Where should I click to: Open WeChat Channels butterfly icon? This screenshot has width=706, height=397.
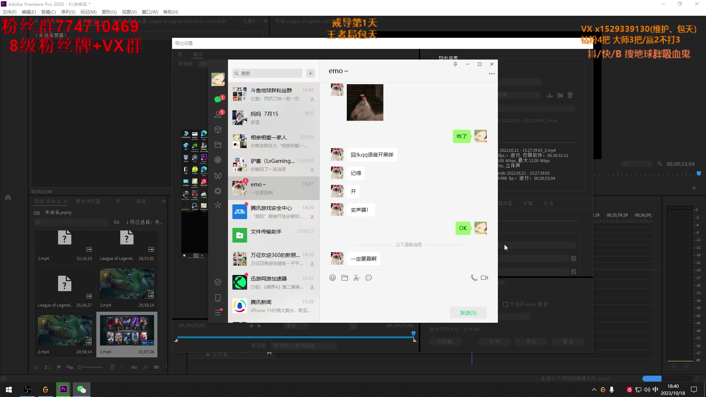218,176
